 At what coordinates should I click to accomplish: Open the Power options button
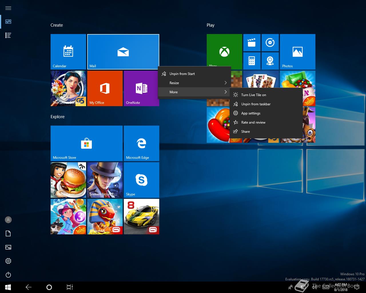coord(8,275)
